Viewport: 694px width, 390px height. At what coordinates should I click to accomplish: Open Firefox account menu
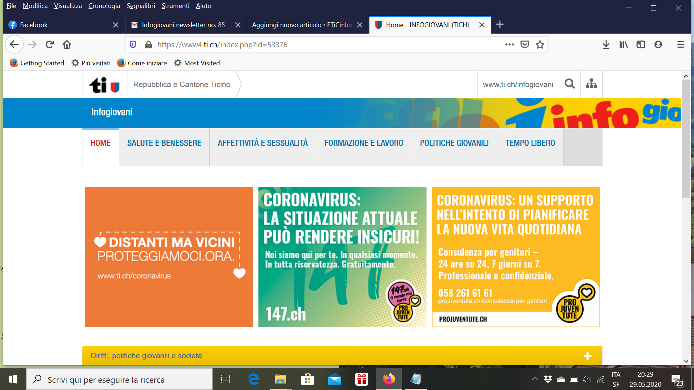pos(658,44)
